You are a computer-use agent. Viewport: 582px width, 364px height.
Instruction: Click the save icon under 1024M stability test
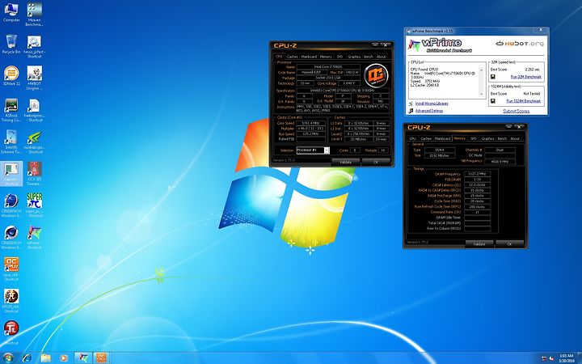coord(493,101)
